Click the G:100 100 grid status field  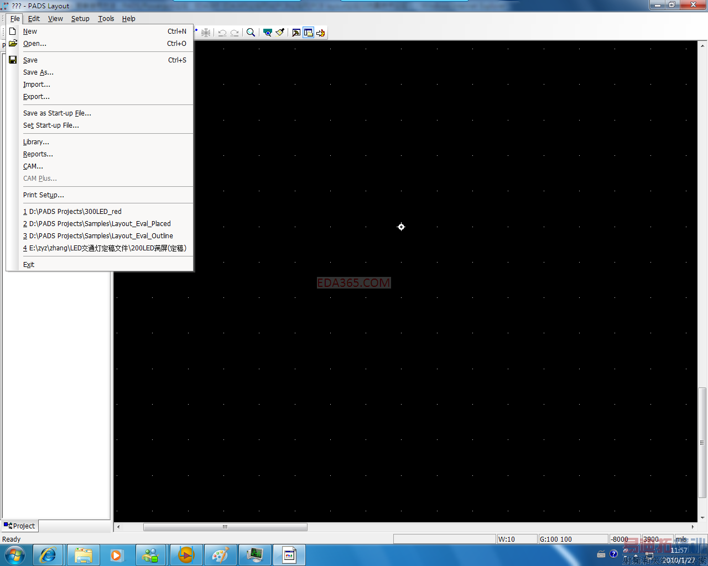point(572,539)
